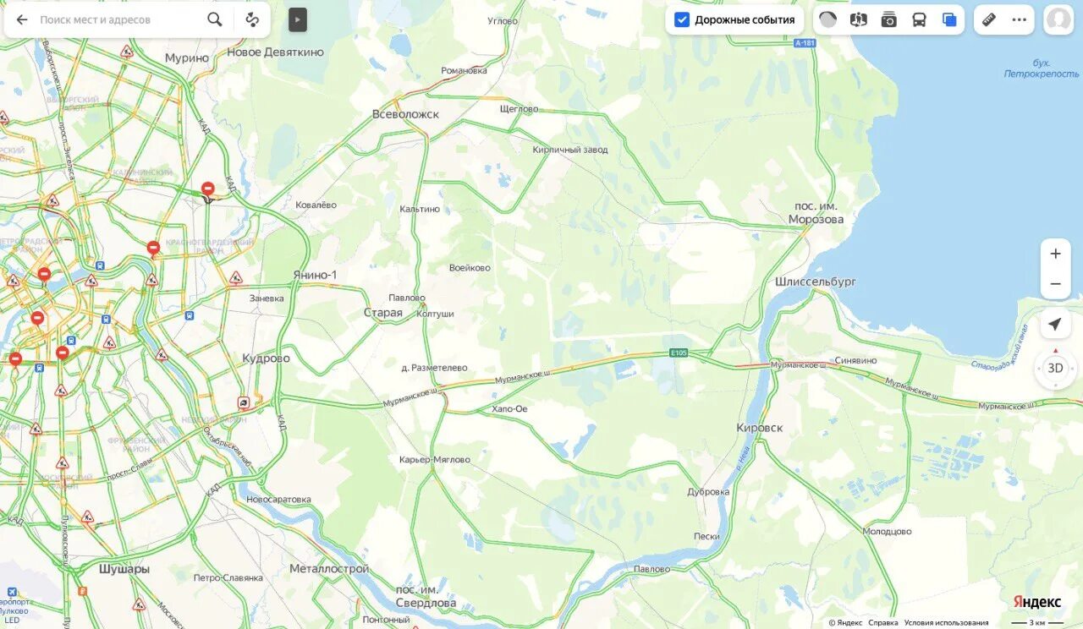Show moving public transport bus icon
The height and width of the screenshot is (629, 1083).
coord(919,19)
